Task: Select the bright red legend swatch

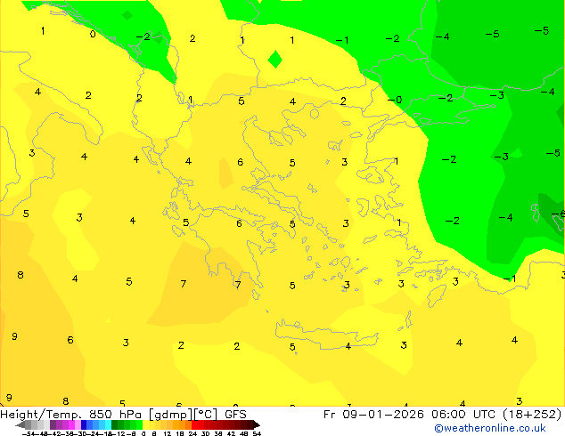Action: point(195,424)
